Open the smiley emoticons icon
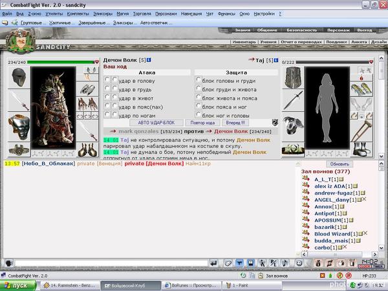The image size is (388, 291). click(299, 263)
